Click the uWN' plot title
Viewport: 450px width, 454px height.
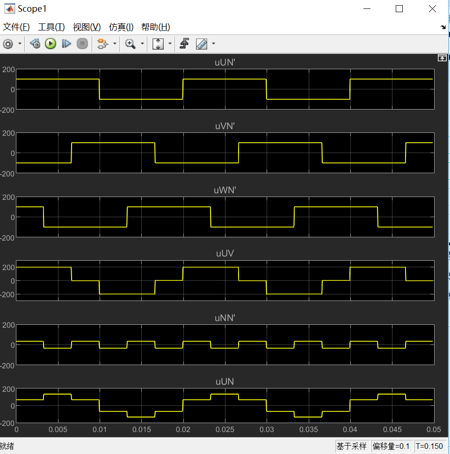point(225,190)
